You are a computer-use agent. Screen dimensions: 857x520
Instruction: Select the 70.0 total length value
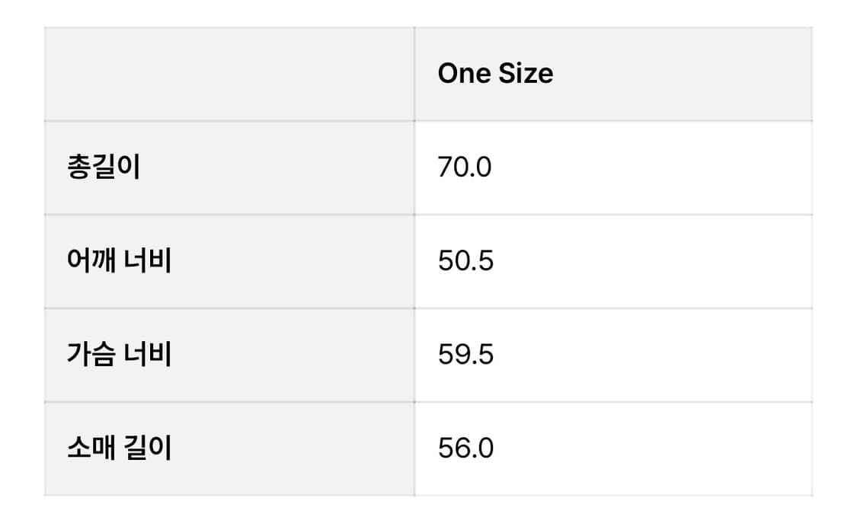click(465, 167)
